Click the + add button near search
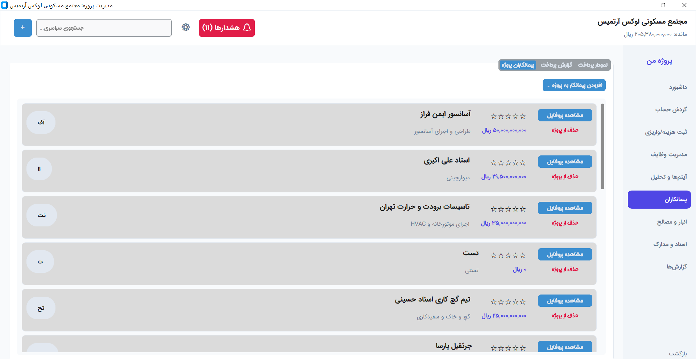 pos(22,28)
